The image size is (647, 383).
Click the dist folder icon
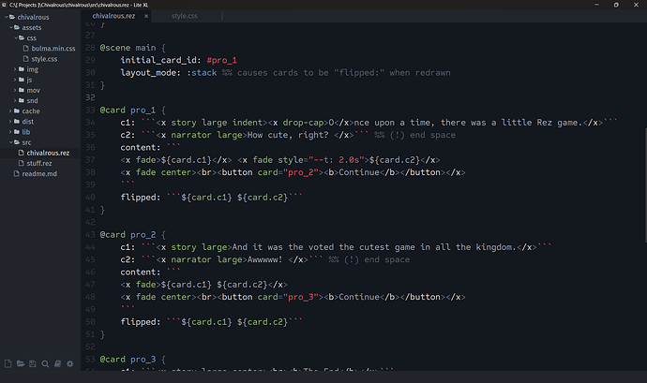click(x=17, y=121)
